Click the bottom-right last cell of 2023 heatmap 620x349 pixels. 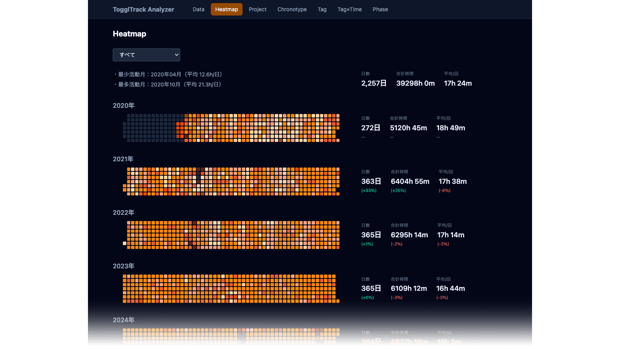338,301
